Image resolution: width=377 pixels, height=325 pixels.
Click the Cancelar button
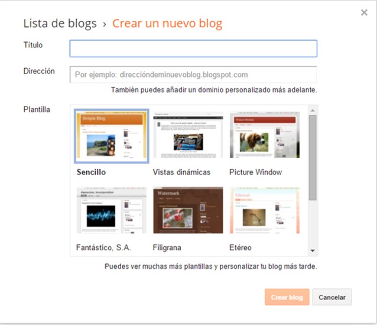[x=332, y=297]
